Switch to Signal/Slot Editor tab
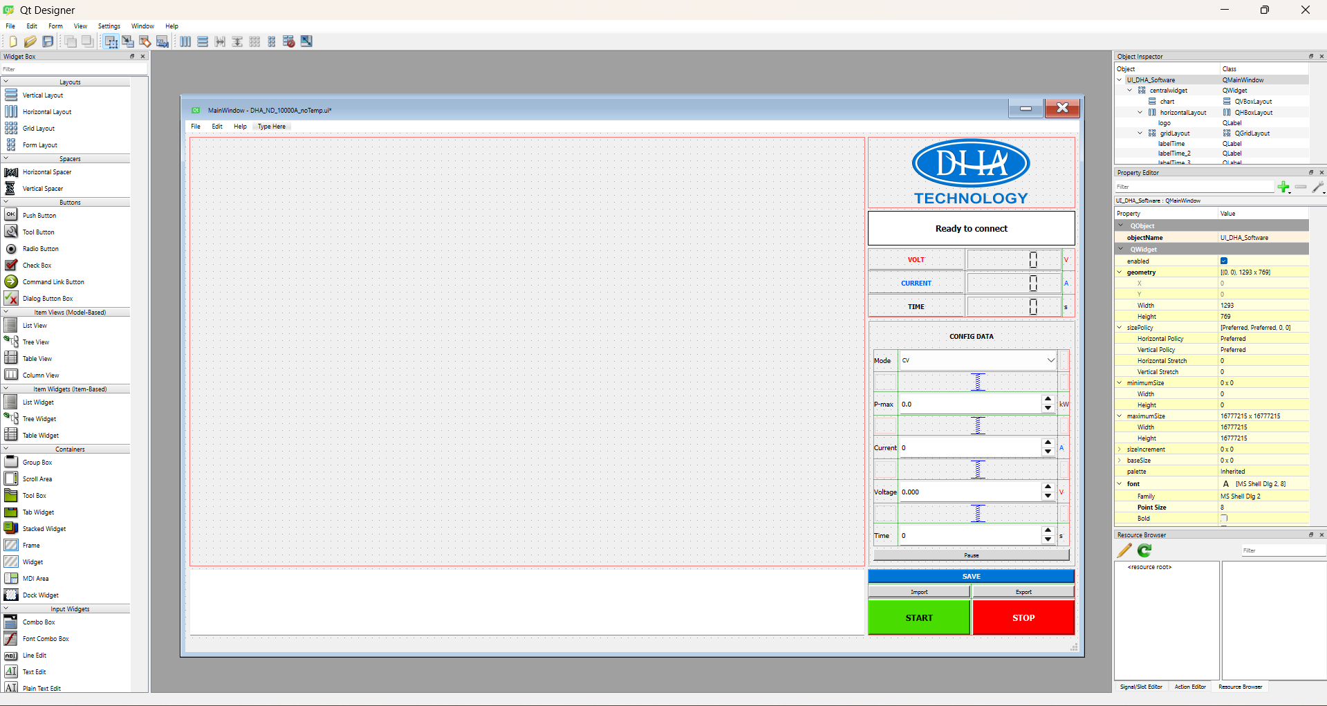Viewport: 1327px width, 706px height. [x=1141, y=687]
